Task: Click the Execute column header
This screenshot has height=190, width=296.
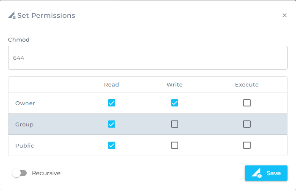Action: click(x=247, y=84)
